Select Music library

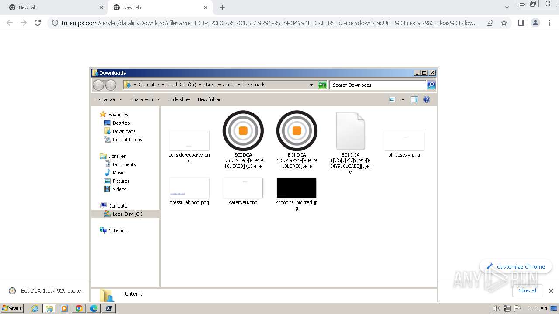(114, 173)
